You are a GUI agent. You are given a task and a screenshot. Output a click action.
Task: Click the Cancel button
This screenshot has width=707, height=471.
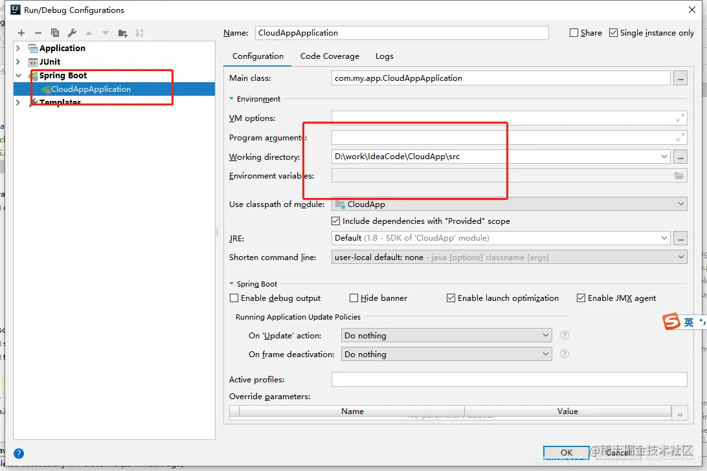tap(618, 452)
